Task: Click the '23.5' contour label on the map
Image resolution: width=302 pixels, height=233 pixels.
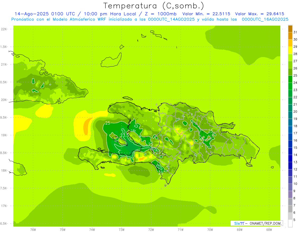Action: coord(124,135)
